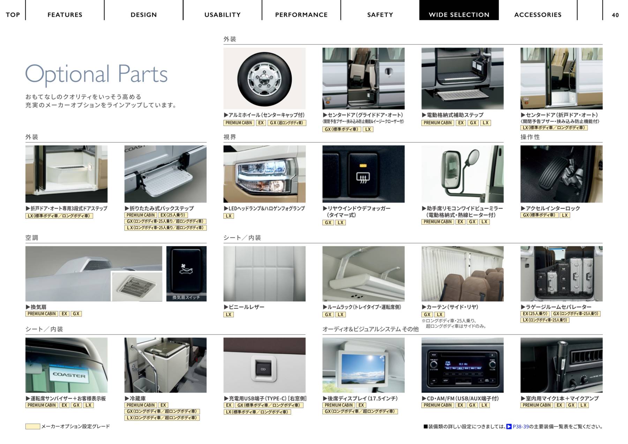This screenshot has height=444, width=628.
Task: Click the USB Type-C port image
Action: (264, 369)
